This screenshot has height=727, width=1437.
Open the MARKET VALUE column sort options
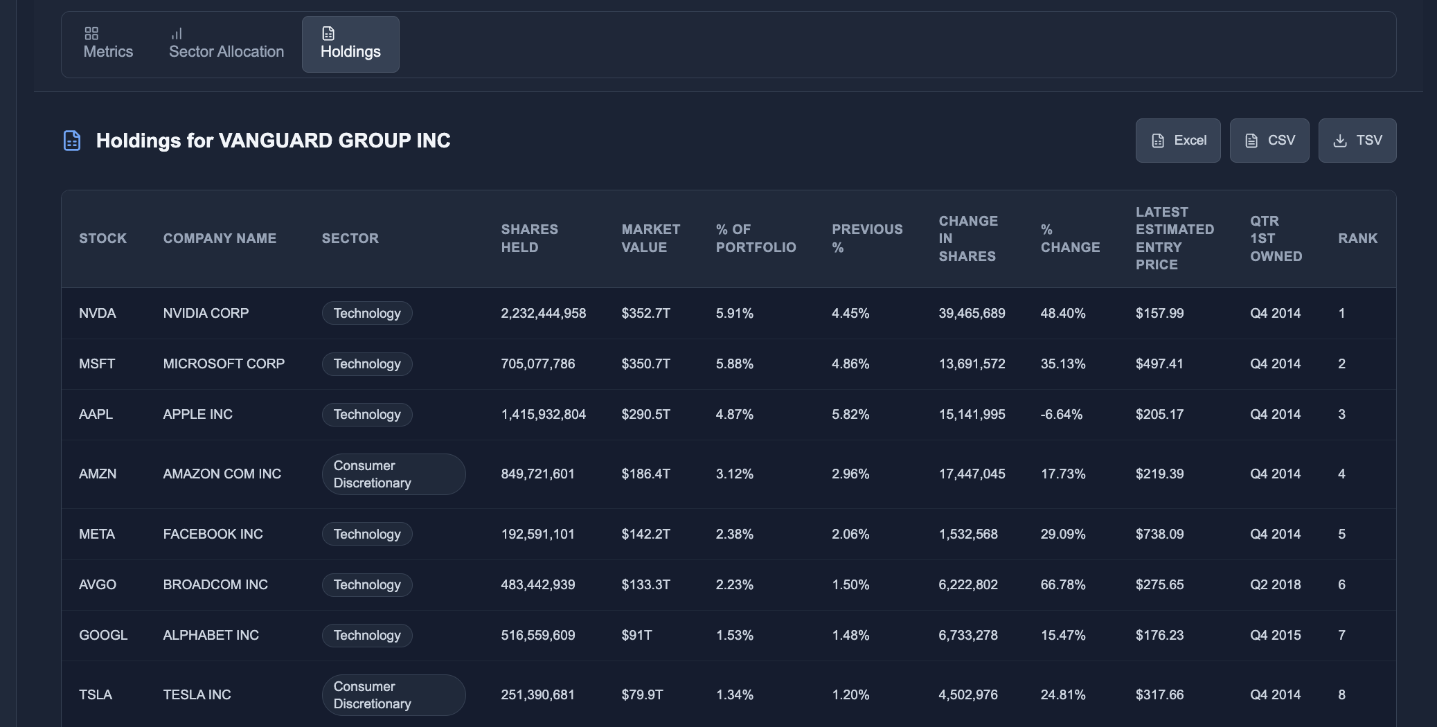[650, 238]
